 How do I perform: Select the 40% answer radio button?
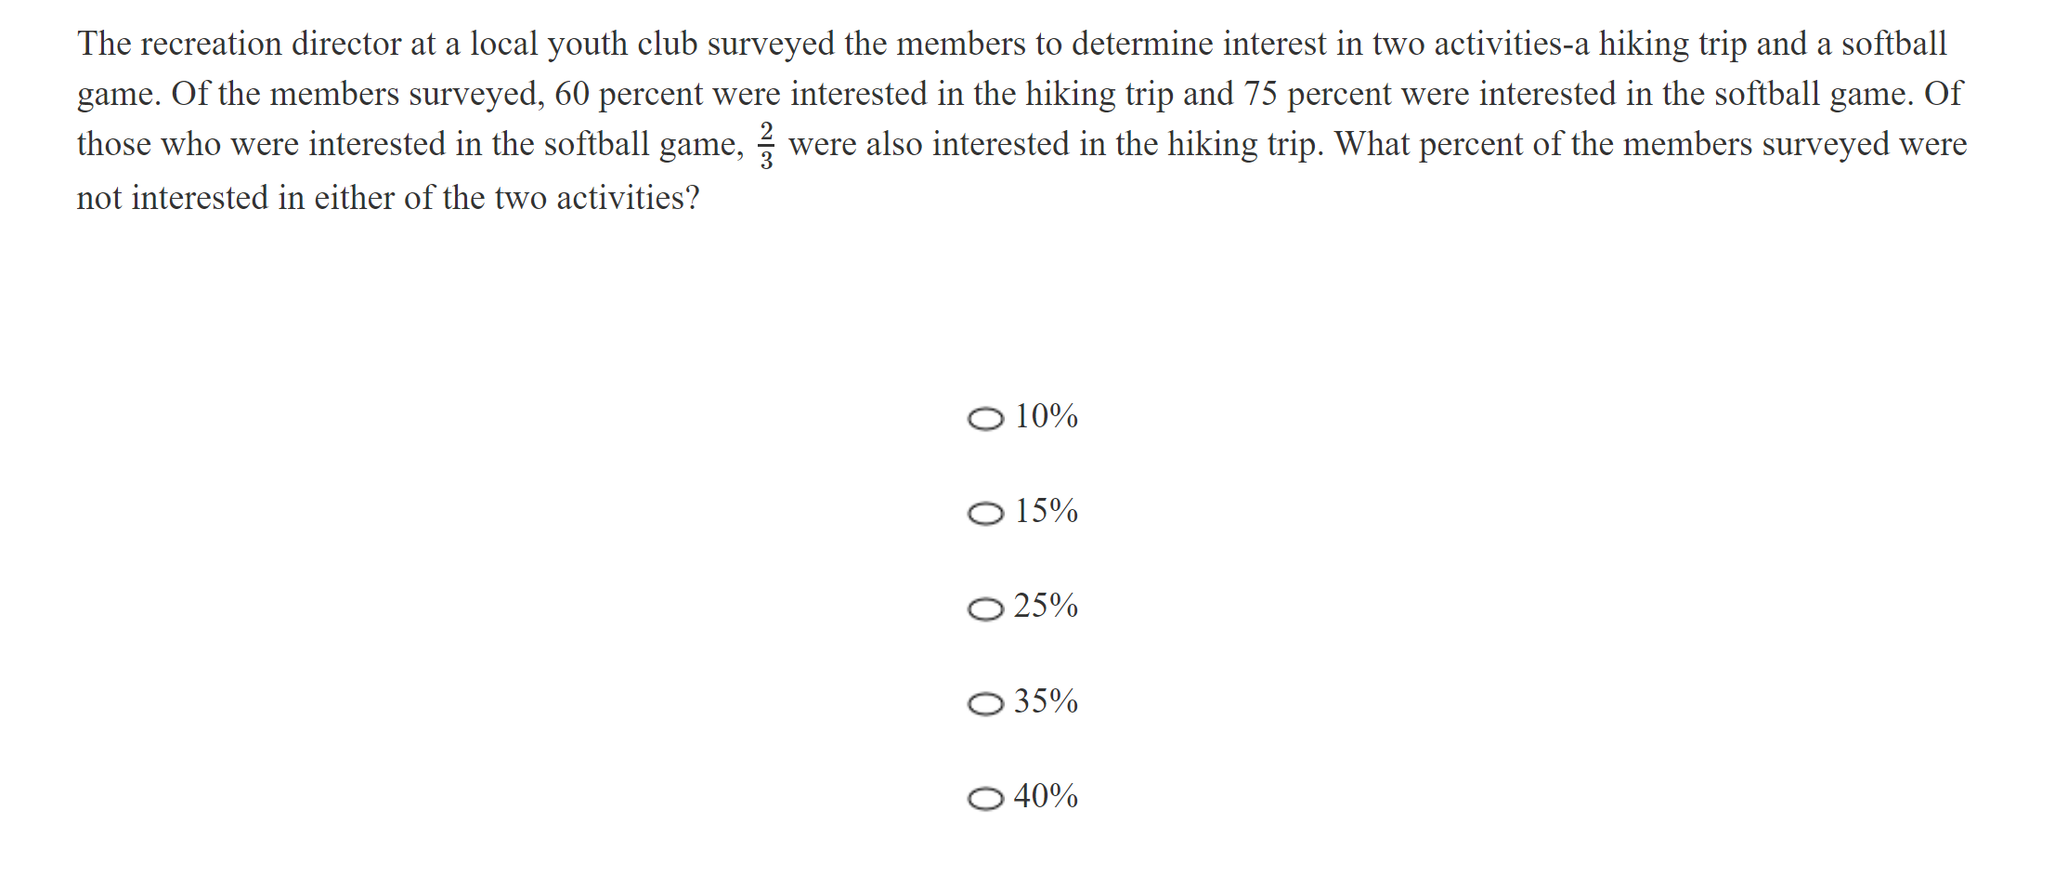click(985, 799)
